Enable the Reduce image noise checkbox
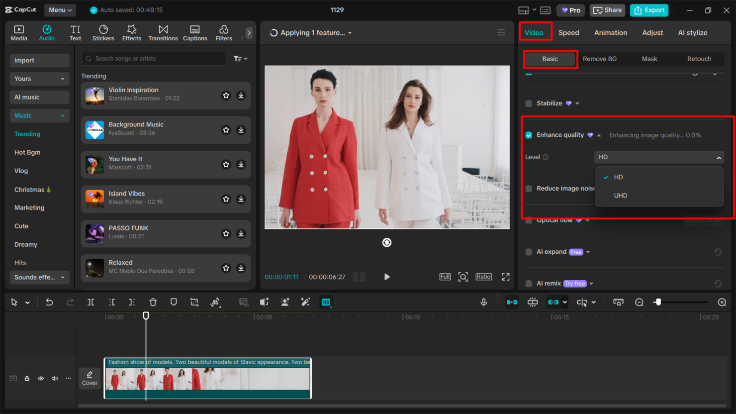This screenshot has height=414, width=736. [x=528, y=188]
